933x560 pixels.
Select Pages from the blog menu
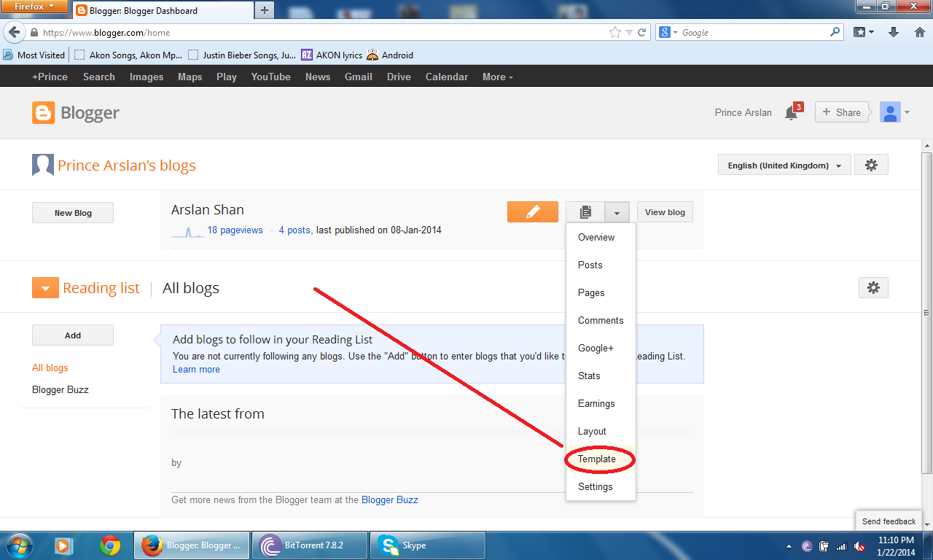(601, 293)
